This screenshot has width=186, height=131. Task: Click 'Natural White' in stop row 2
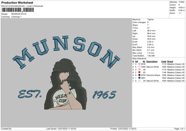coord(153,67)
